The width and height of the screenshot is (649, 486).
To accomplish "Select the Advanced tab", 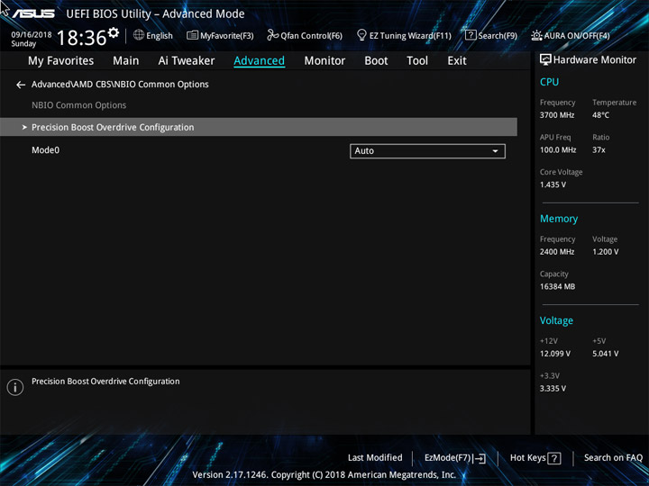I will tap(259, 61).
